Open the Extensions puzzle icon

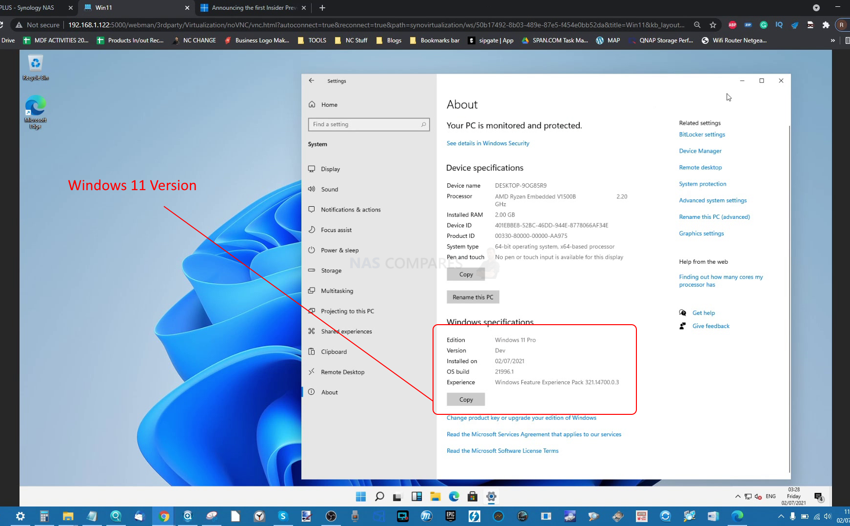(x=826, y=25)
